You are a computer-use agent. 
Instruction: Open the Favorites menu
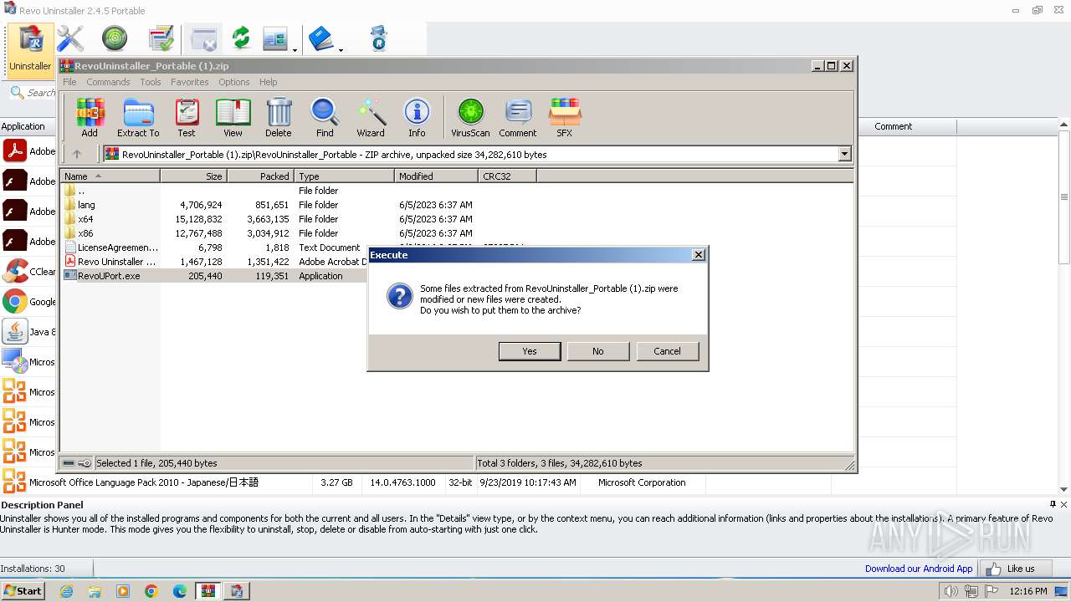(x=190, y=82)
